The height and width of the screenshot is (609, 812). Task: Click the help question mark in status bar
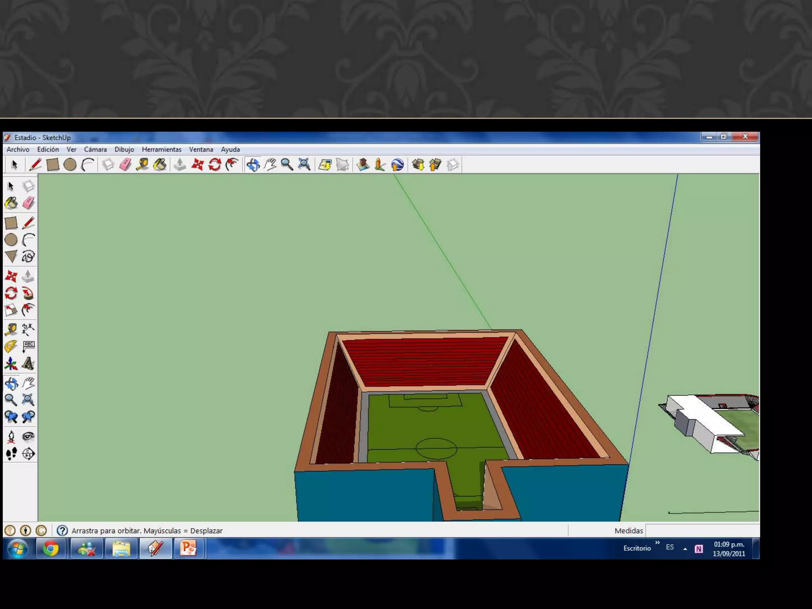pos(62,530)
